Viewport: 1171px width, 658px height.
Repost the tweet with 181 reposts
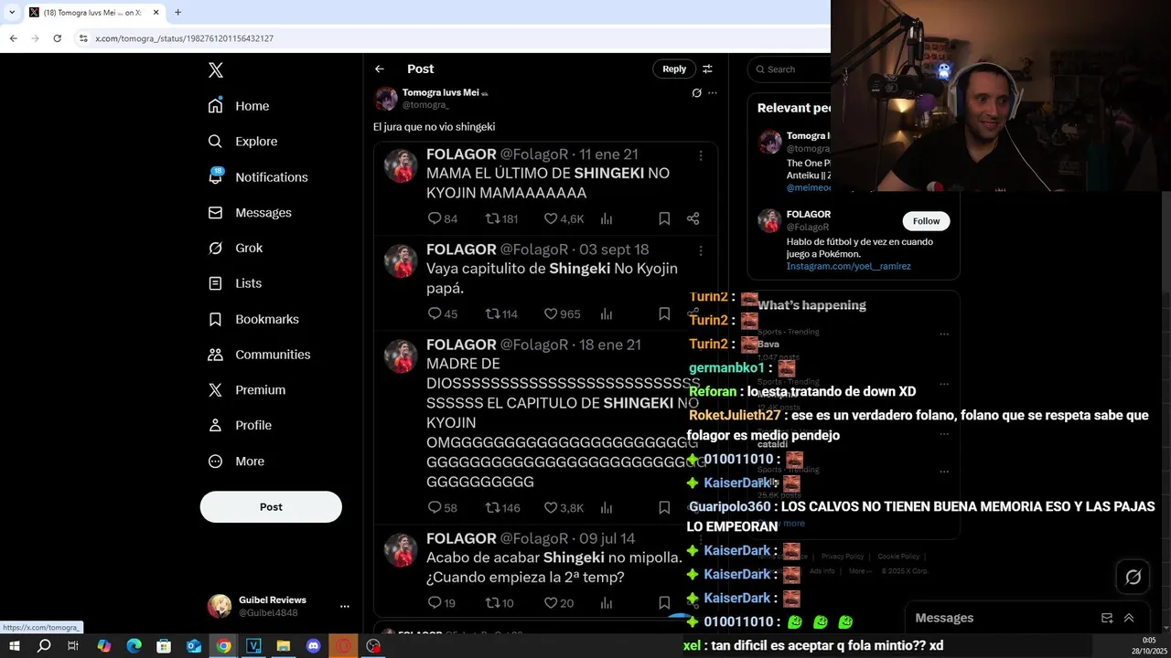[501, 218]
